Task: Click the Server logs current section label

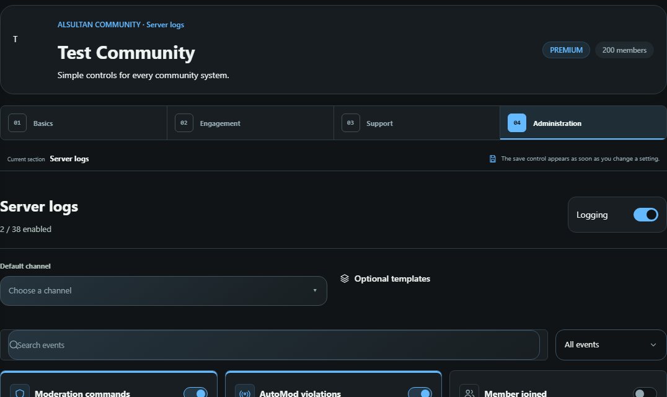Action: (69, 159)
